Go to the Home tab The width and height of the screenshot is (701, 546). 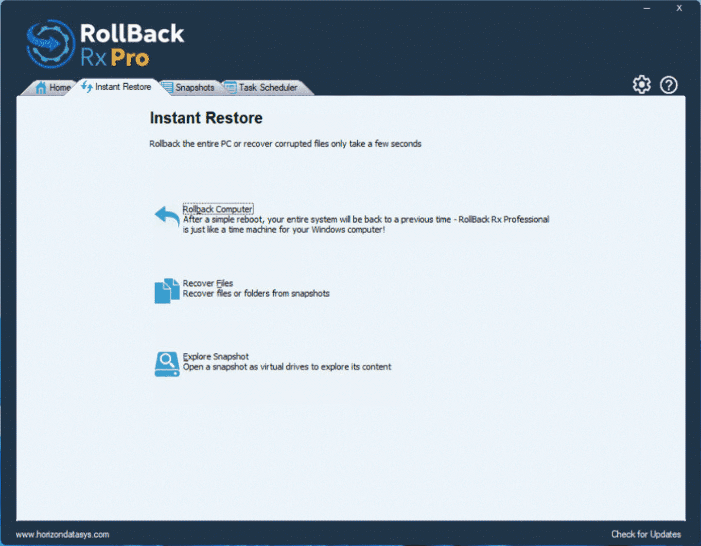point(59,88)
